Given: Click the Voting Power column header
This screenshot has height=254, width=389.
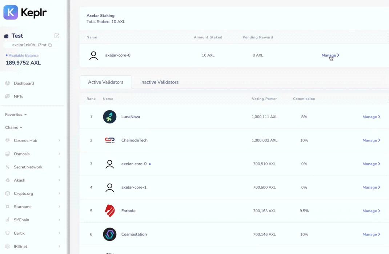Looking at the screenshot, I should [x=264, y=99].
